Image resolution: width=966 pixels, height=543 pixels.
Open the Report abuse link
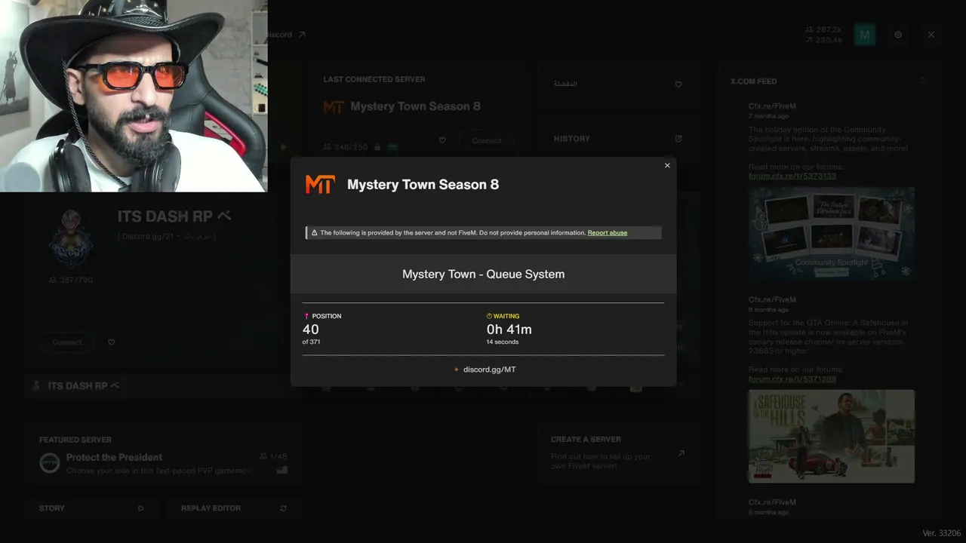[x=608, y=233]
